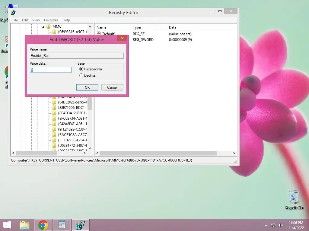Collapse the MMC tree node
The height and width of the screenshot is (231, 309).
pos(43,27)
